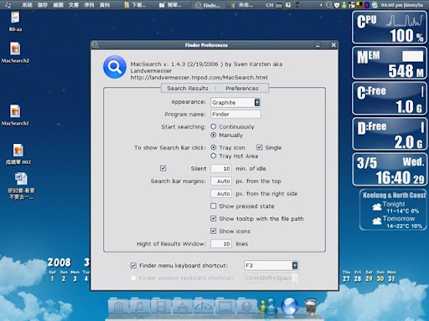
Task: Open the third menu in top bar
Action: pos(58,5)
